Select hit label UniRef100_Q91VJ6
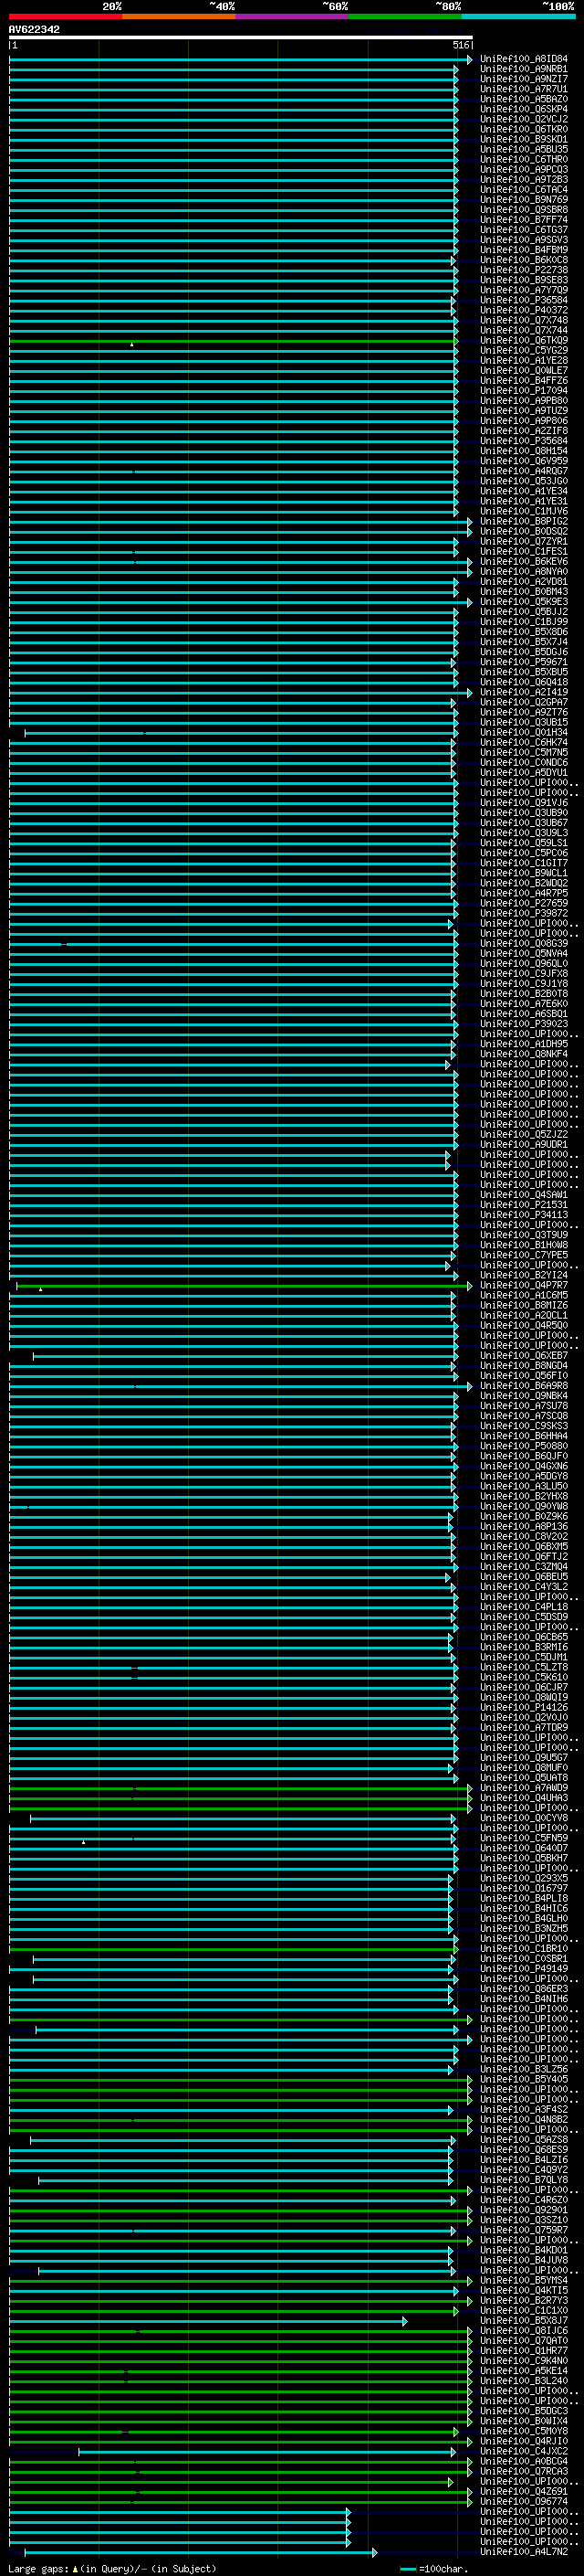Viewport: 584px width, 2576px height. [x=524, y=803]
